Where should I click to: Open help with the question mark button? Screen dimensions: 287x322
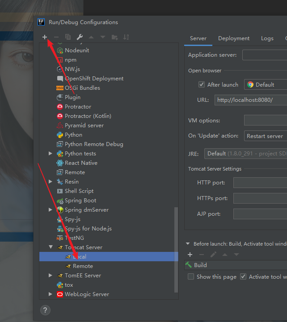45,310
